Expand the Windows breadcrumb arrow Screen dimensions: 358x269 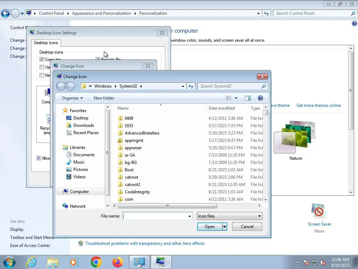pyautogui.click(x=115, y=86)
